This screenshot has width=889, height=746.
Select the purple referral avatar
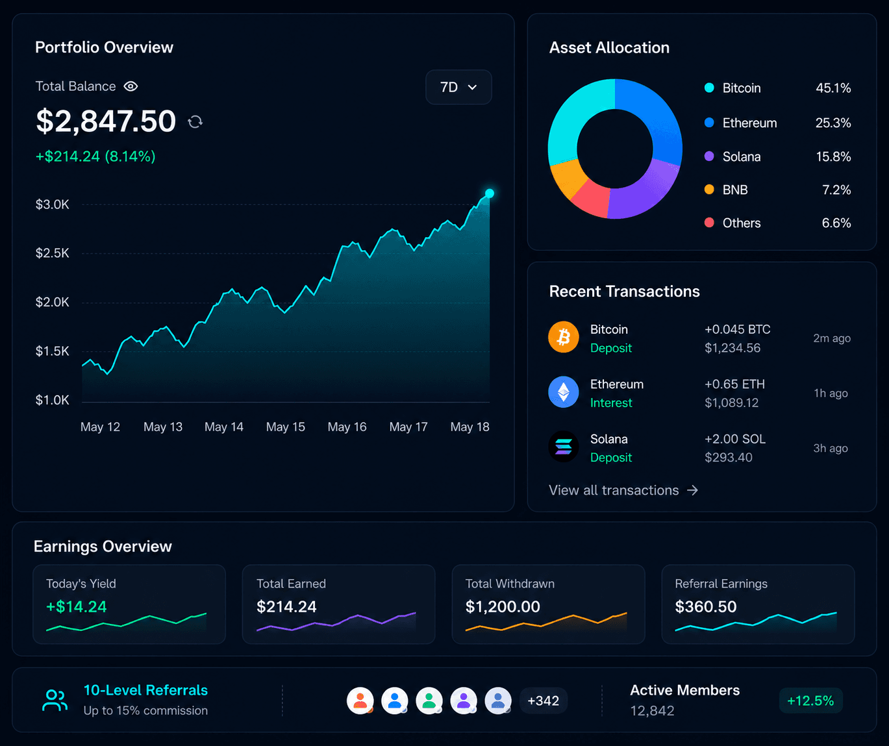click(x=464, y=701)
